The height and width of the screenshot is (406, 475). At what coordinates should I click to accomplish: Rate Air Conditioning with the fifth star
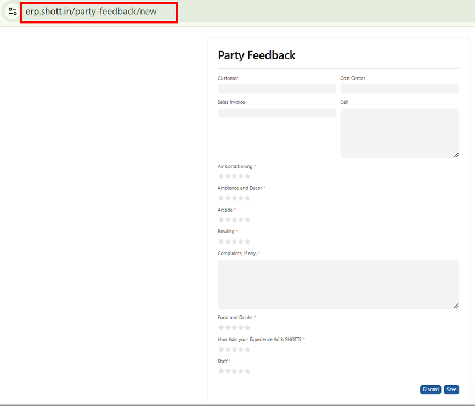tap(247, 176)
